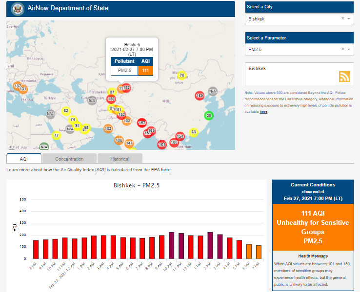The width and height of the screenshot is (360, 292).
Task: Open the Bishkek RSS feed icon
Action: click(x=344, y=76)
